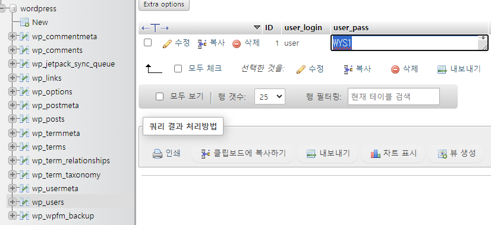This screenshot has width=491, height=225.
Task: Click the 클립보드에 복사하기 button
Action: (243, 154)
